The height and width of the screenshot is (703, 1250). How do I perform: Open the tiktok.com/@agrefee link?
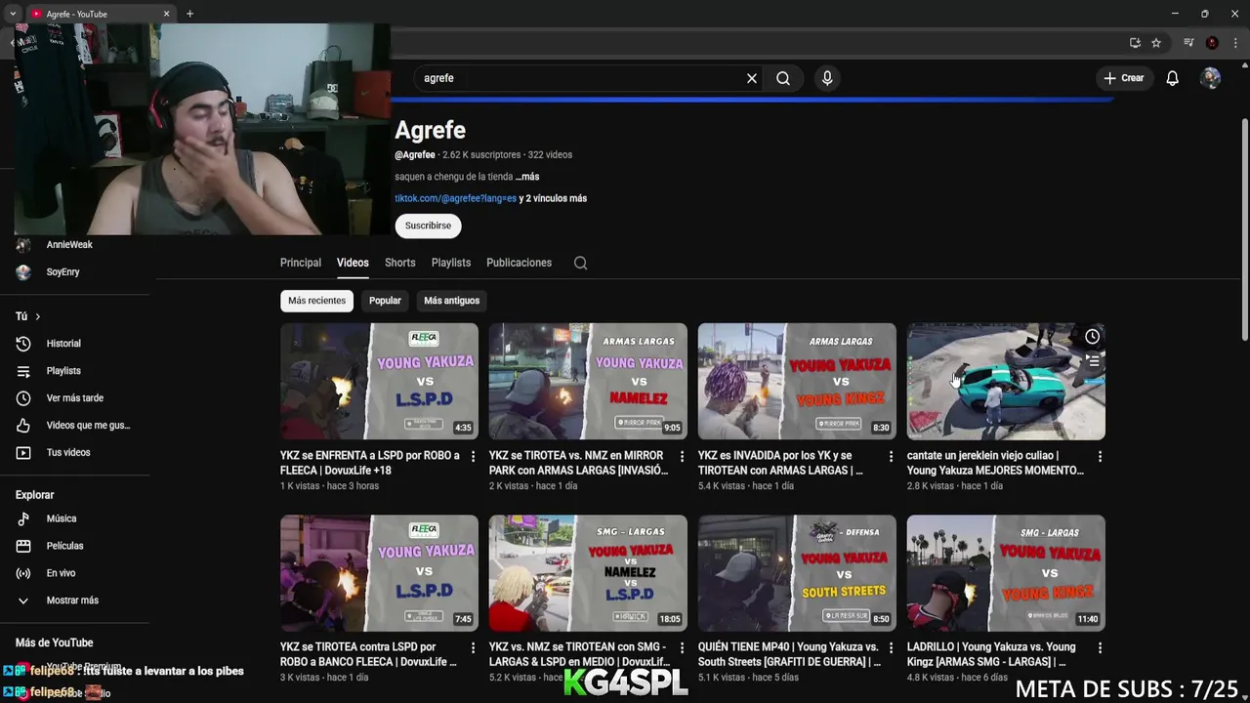tap(455, 198)
